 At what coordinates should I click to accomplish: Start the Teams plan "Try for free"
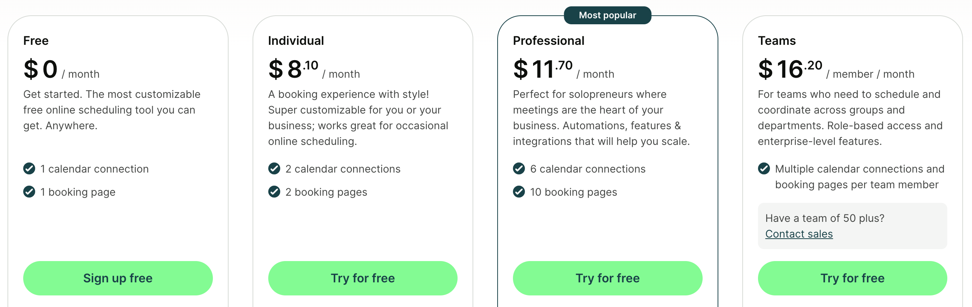pyautogui.click(x=852, y=278)
